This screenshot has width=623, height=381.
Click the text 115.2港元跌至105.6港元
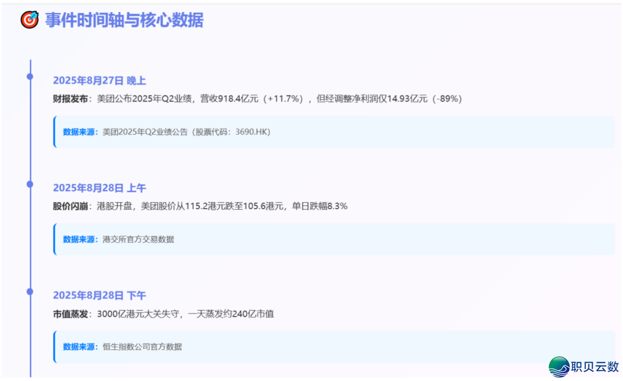[x=234, y=206]
